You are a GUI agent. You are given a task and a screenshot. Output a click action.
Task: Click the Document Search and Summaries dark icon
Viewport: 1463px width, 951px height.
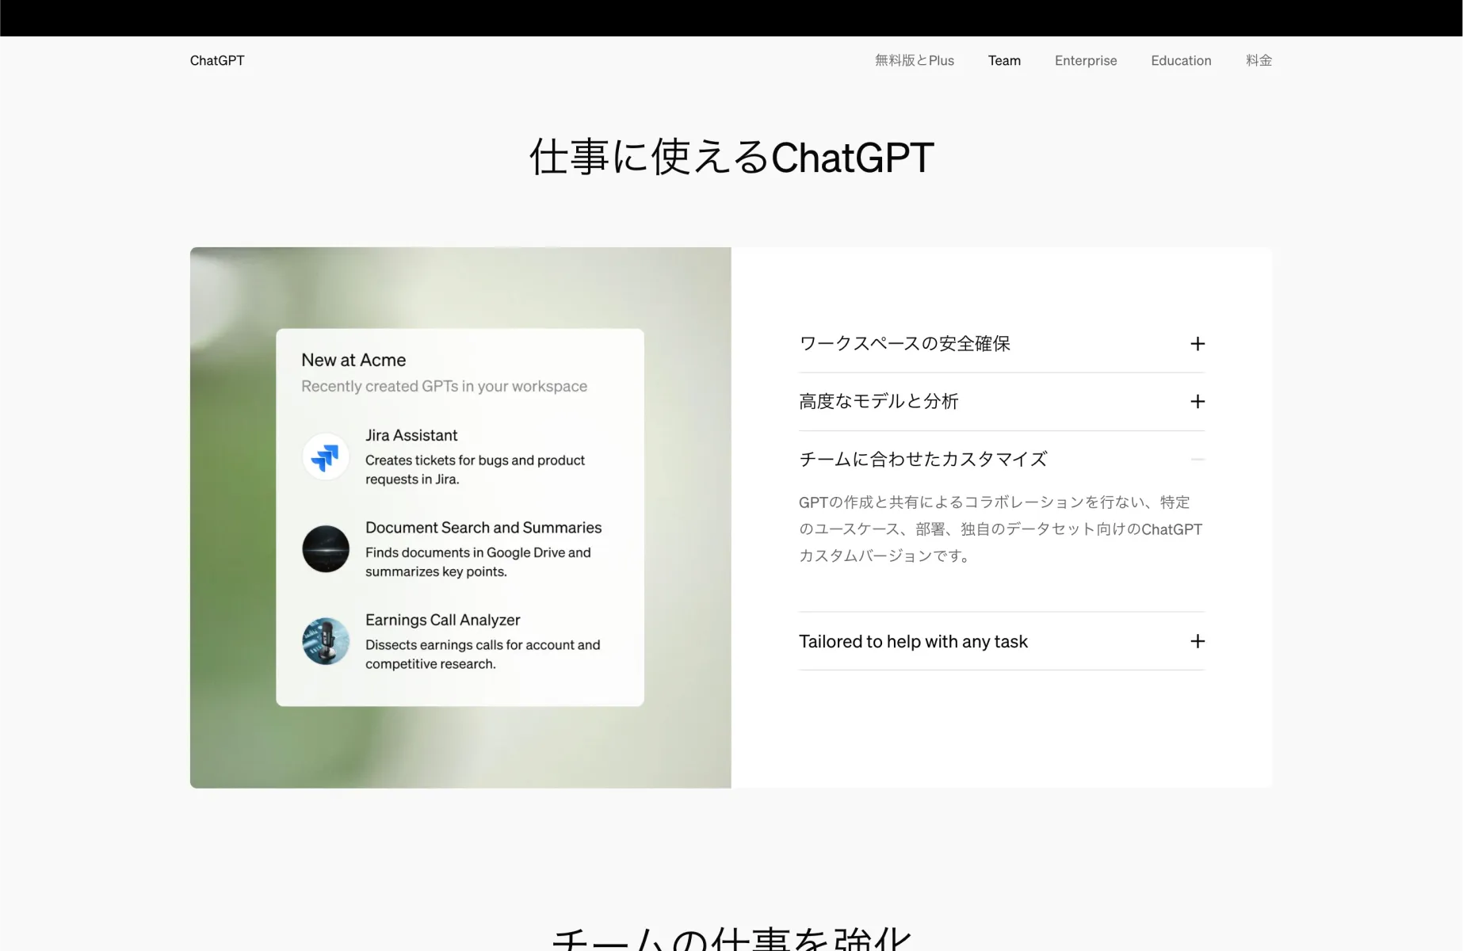[x=326, y=549]
